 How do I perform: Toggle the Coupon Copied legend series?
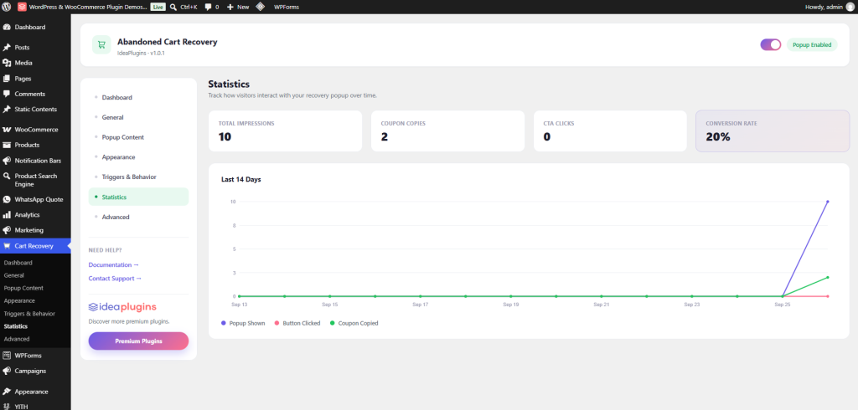354,323
